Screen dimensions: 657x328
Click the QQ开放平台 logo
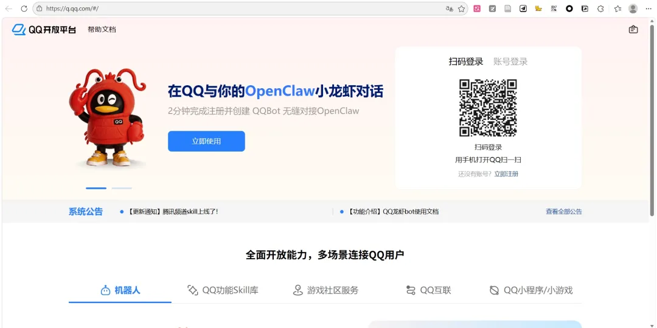44,30
